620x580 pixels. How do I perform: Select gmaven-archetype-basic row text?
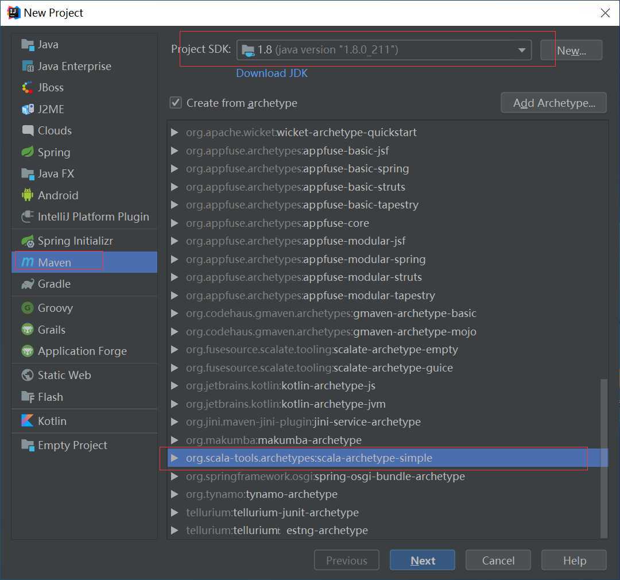click(x=331, y=314)
